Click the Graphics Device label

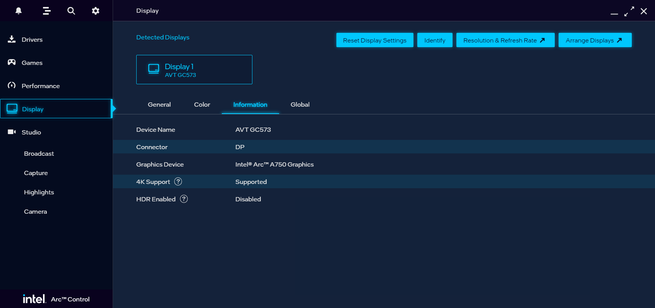point(160,164)
